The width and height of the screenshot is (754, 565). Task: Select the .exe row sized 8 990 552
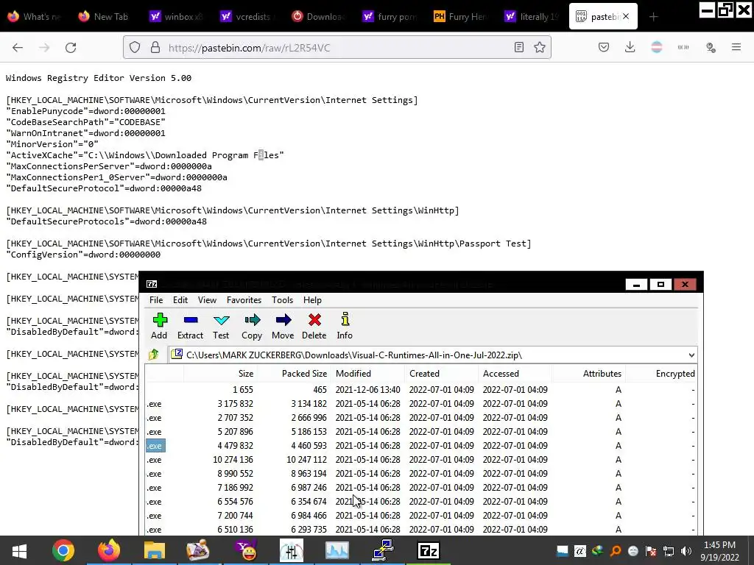point(420,473)
